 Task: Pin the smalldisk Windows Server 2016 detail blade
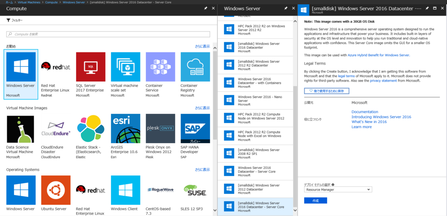point(427,9)
